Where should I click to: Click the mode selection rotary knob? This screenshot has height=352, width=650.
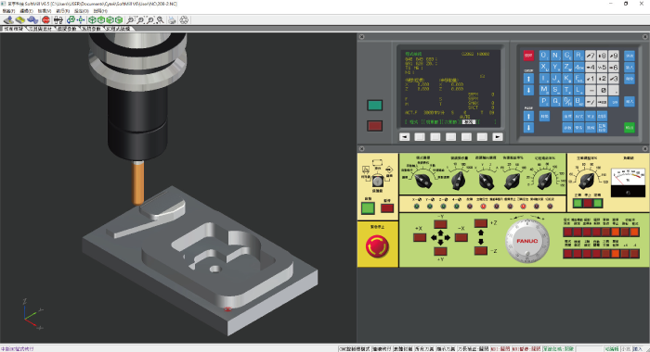pyautogui.click(x=422, y=181)
